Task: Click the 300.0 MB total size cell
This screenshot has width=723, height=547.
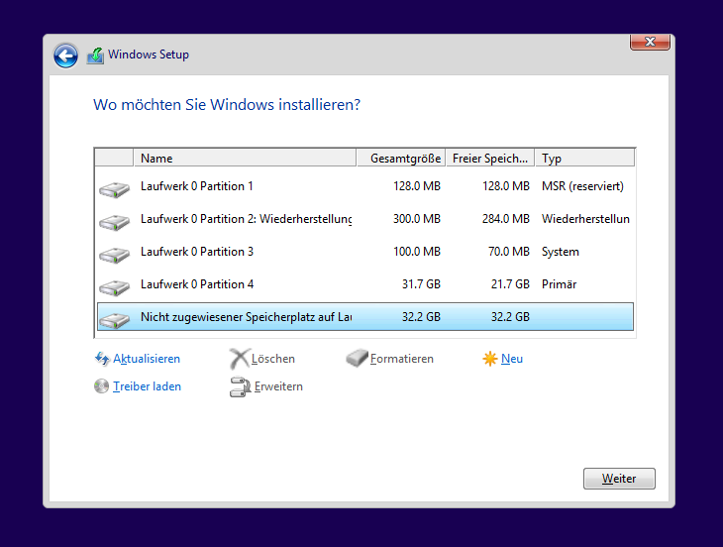Action: click(x=416, y=219)
